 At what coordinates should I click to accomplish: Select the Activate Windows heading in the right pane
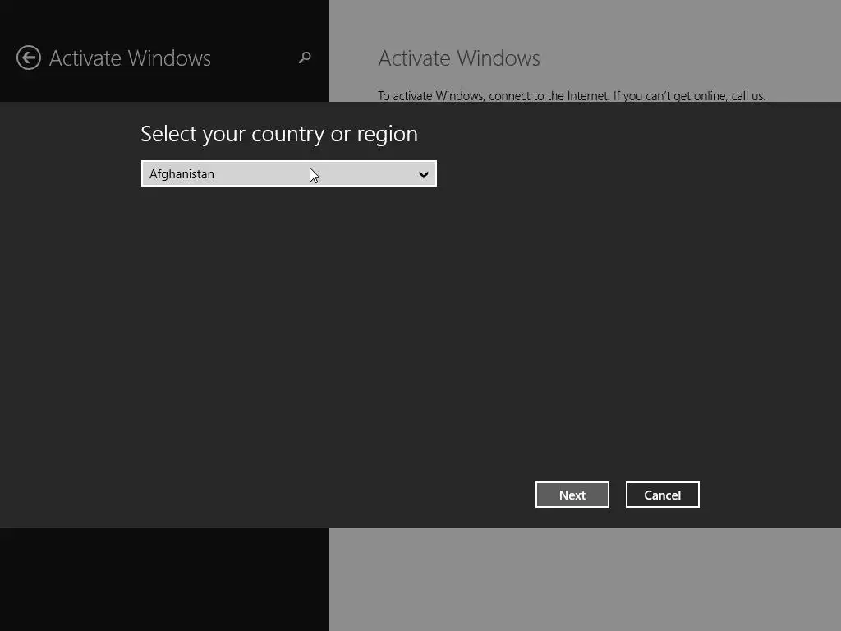coord(459,58)
